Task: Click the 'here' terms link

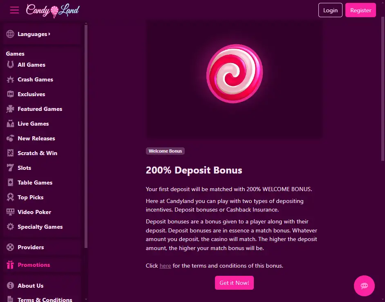Action: coord(165,266)
